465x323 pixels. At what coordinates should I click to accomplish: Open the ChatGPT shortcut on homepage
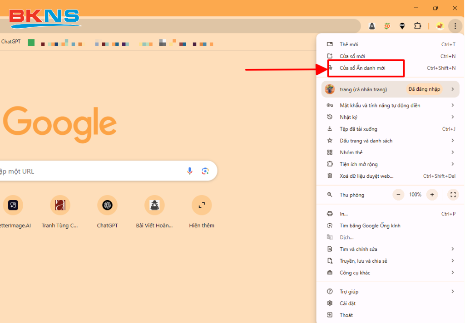pyautogui.click(x=107, y=205)
